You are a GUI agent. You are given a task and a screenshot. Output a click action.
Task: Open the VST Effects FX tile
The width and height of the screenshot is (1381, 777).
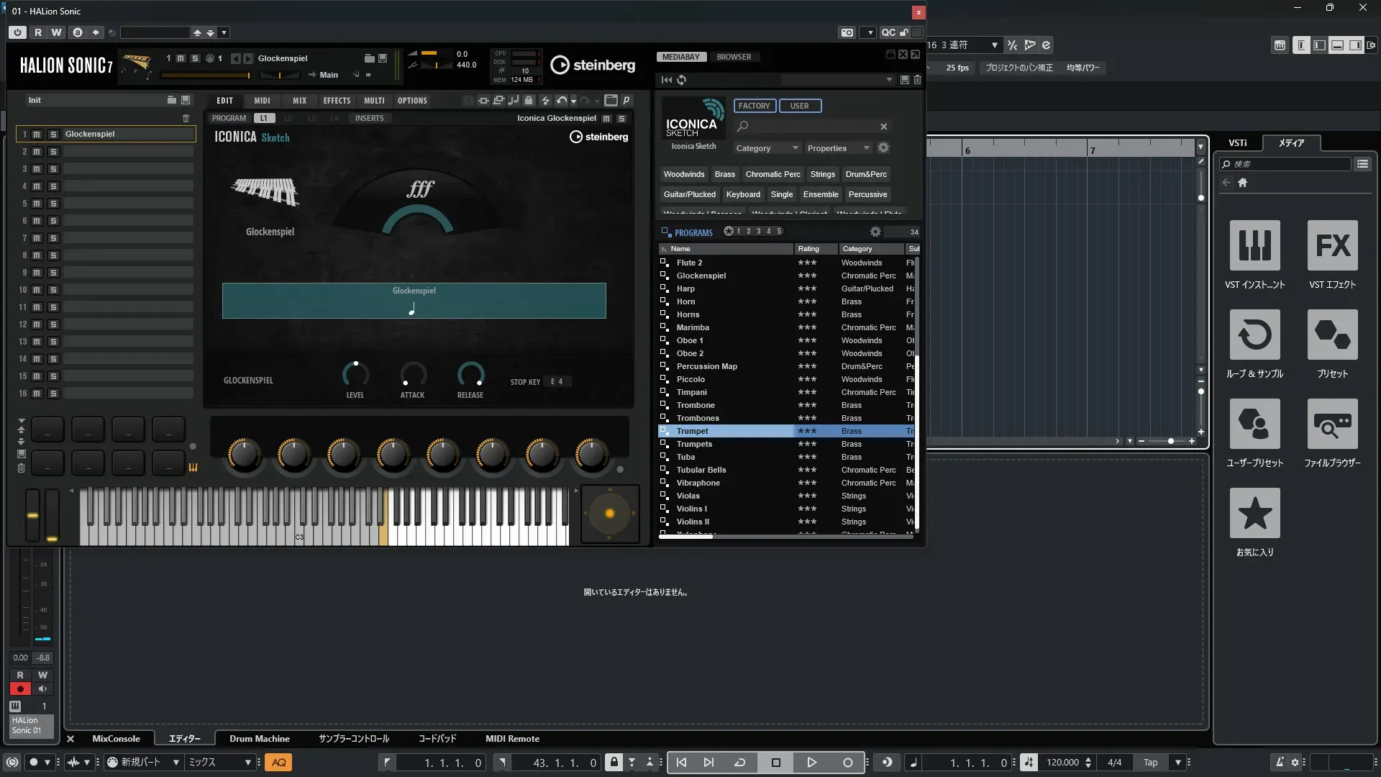(x=1332, y=246)
